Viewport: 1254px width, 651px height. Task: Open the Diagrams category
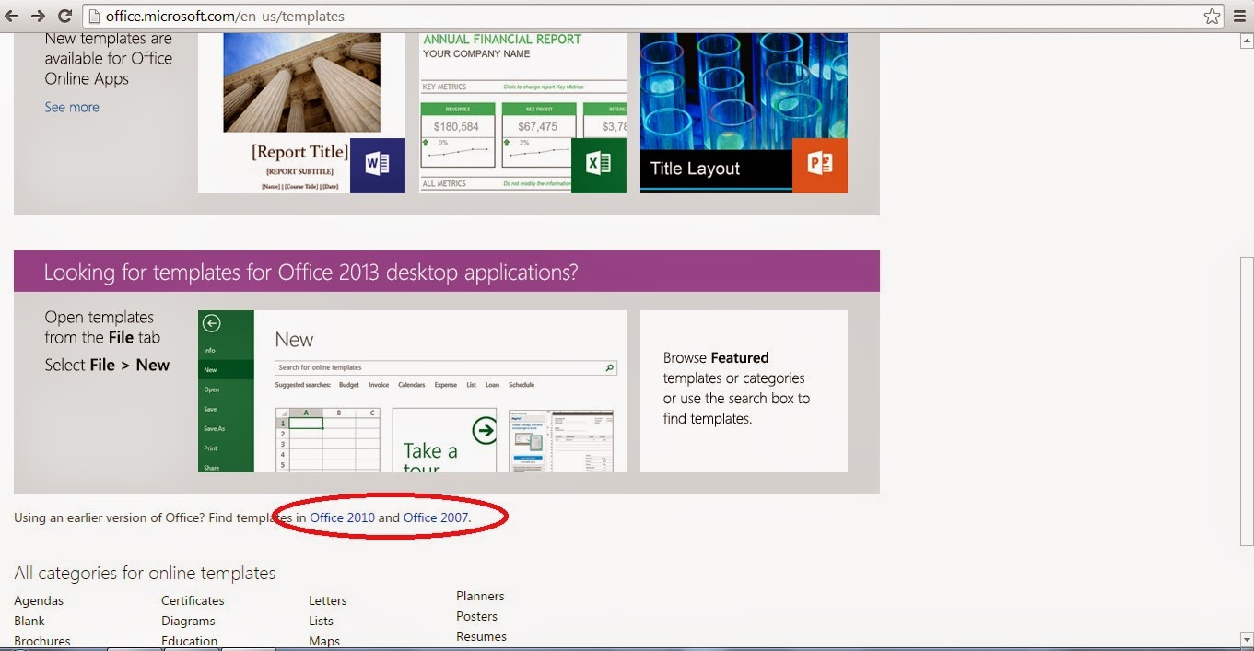tap(188, 621)
